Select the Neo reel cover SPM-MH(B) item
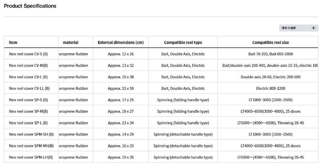Viewport: 322px width, 165px height. click(x=31, y=146)
